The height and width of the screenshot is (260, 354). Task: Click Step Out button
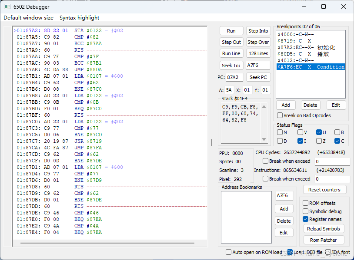coord(231,42)
